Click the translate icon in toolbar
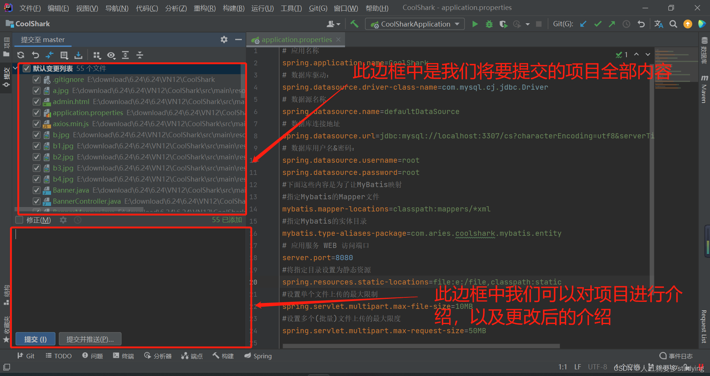The image size is (710, 376). (659, 24)
